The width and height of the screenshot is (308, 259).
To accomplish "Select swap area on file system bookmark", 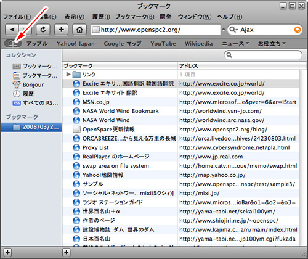I will (180, 166).
